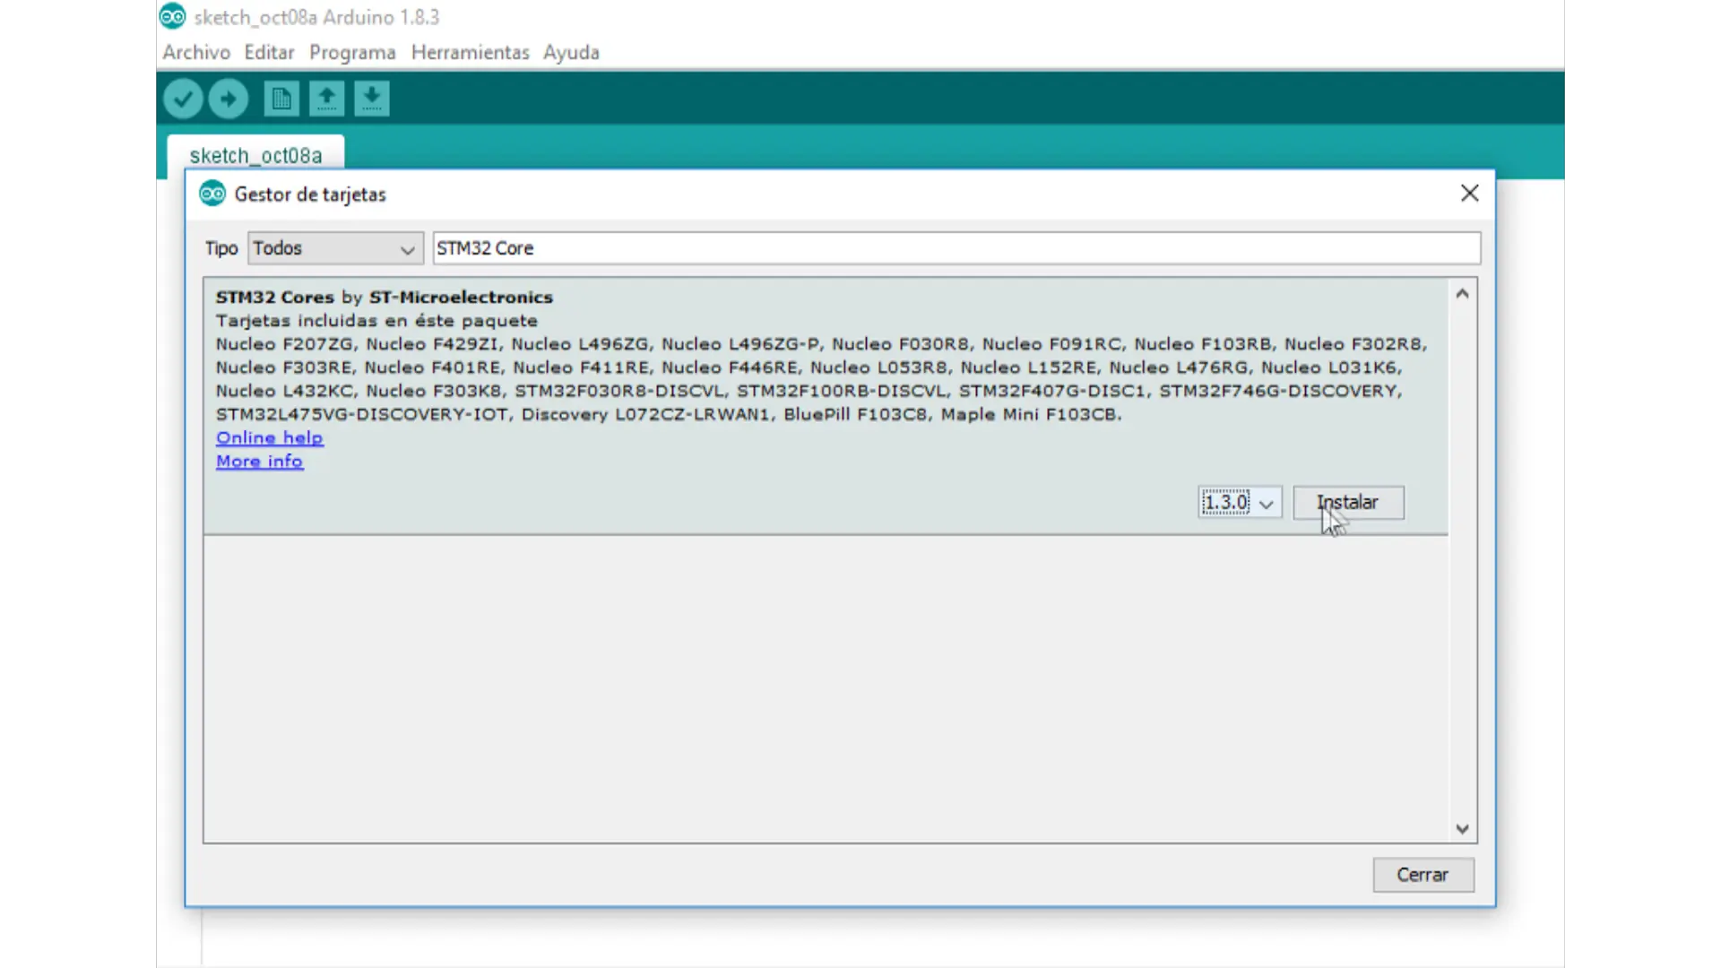
Task: Click the scroll down arrow in package list
Action: [1462, 829]
